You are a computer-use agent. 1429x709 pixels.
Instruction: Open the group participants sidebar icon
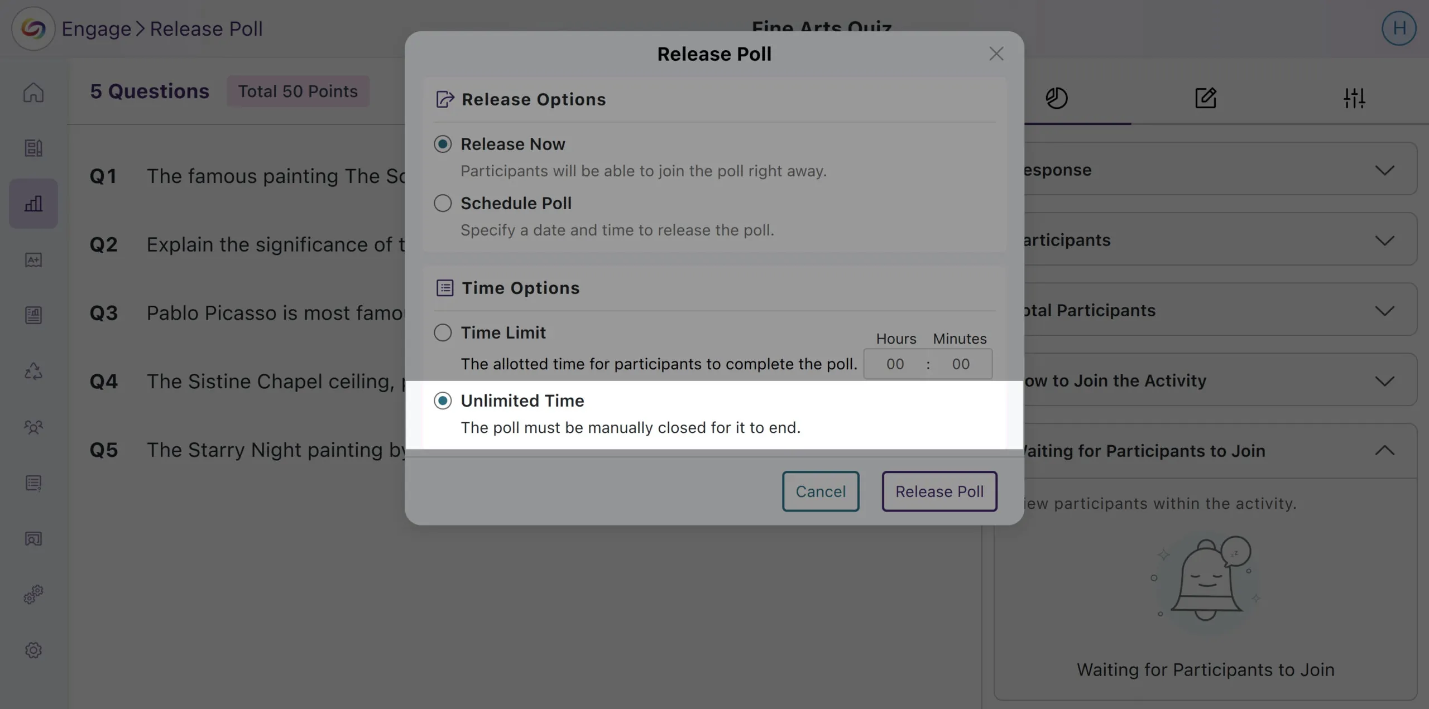point(33,427)
